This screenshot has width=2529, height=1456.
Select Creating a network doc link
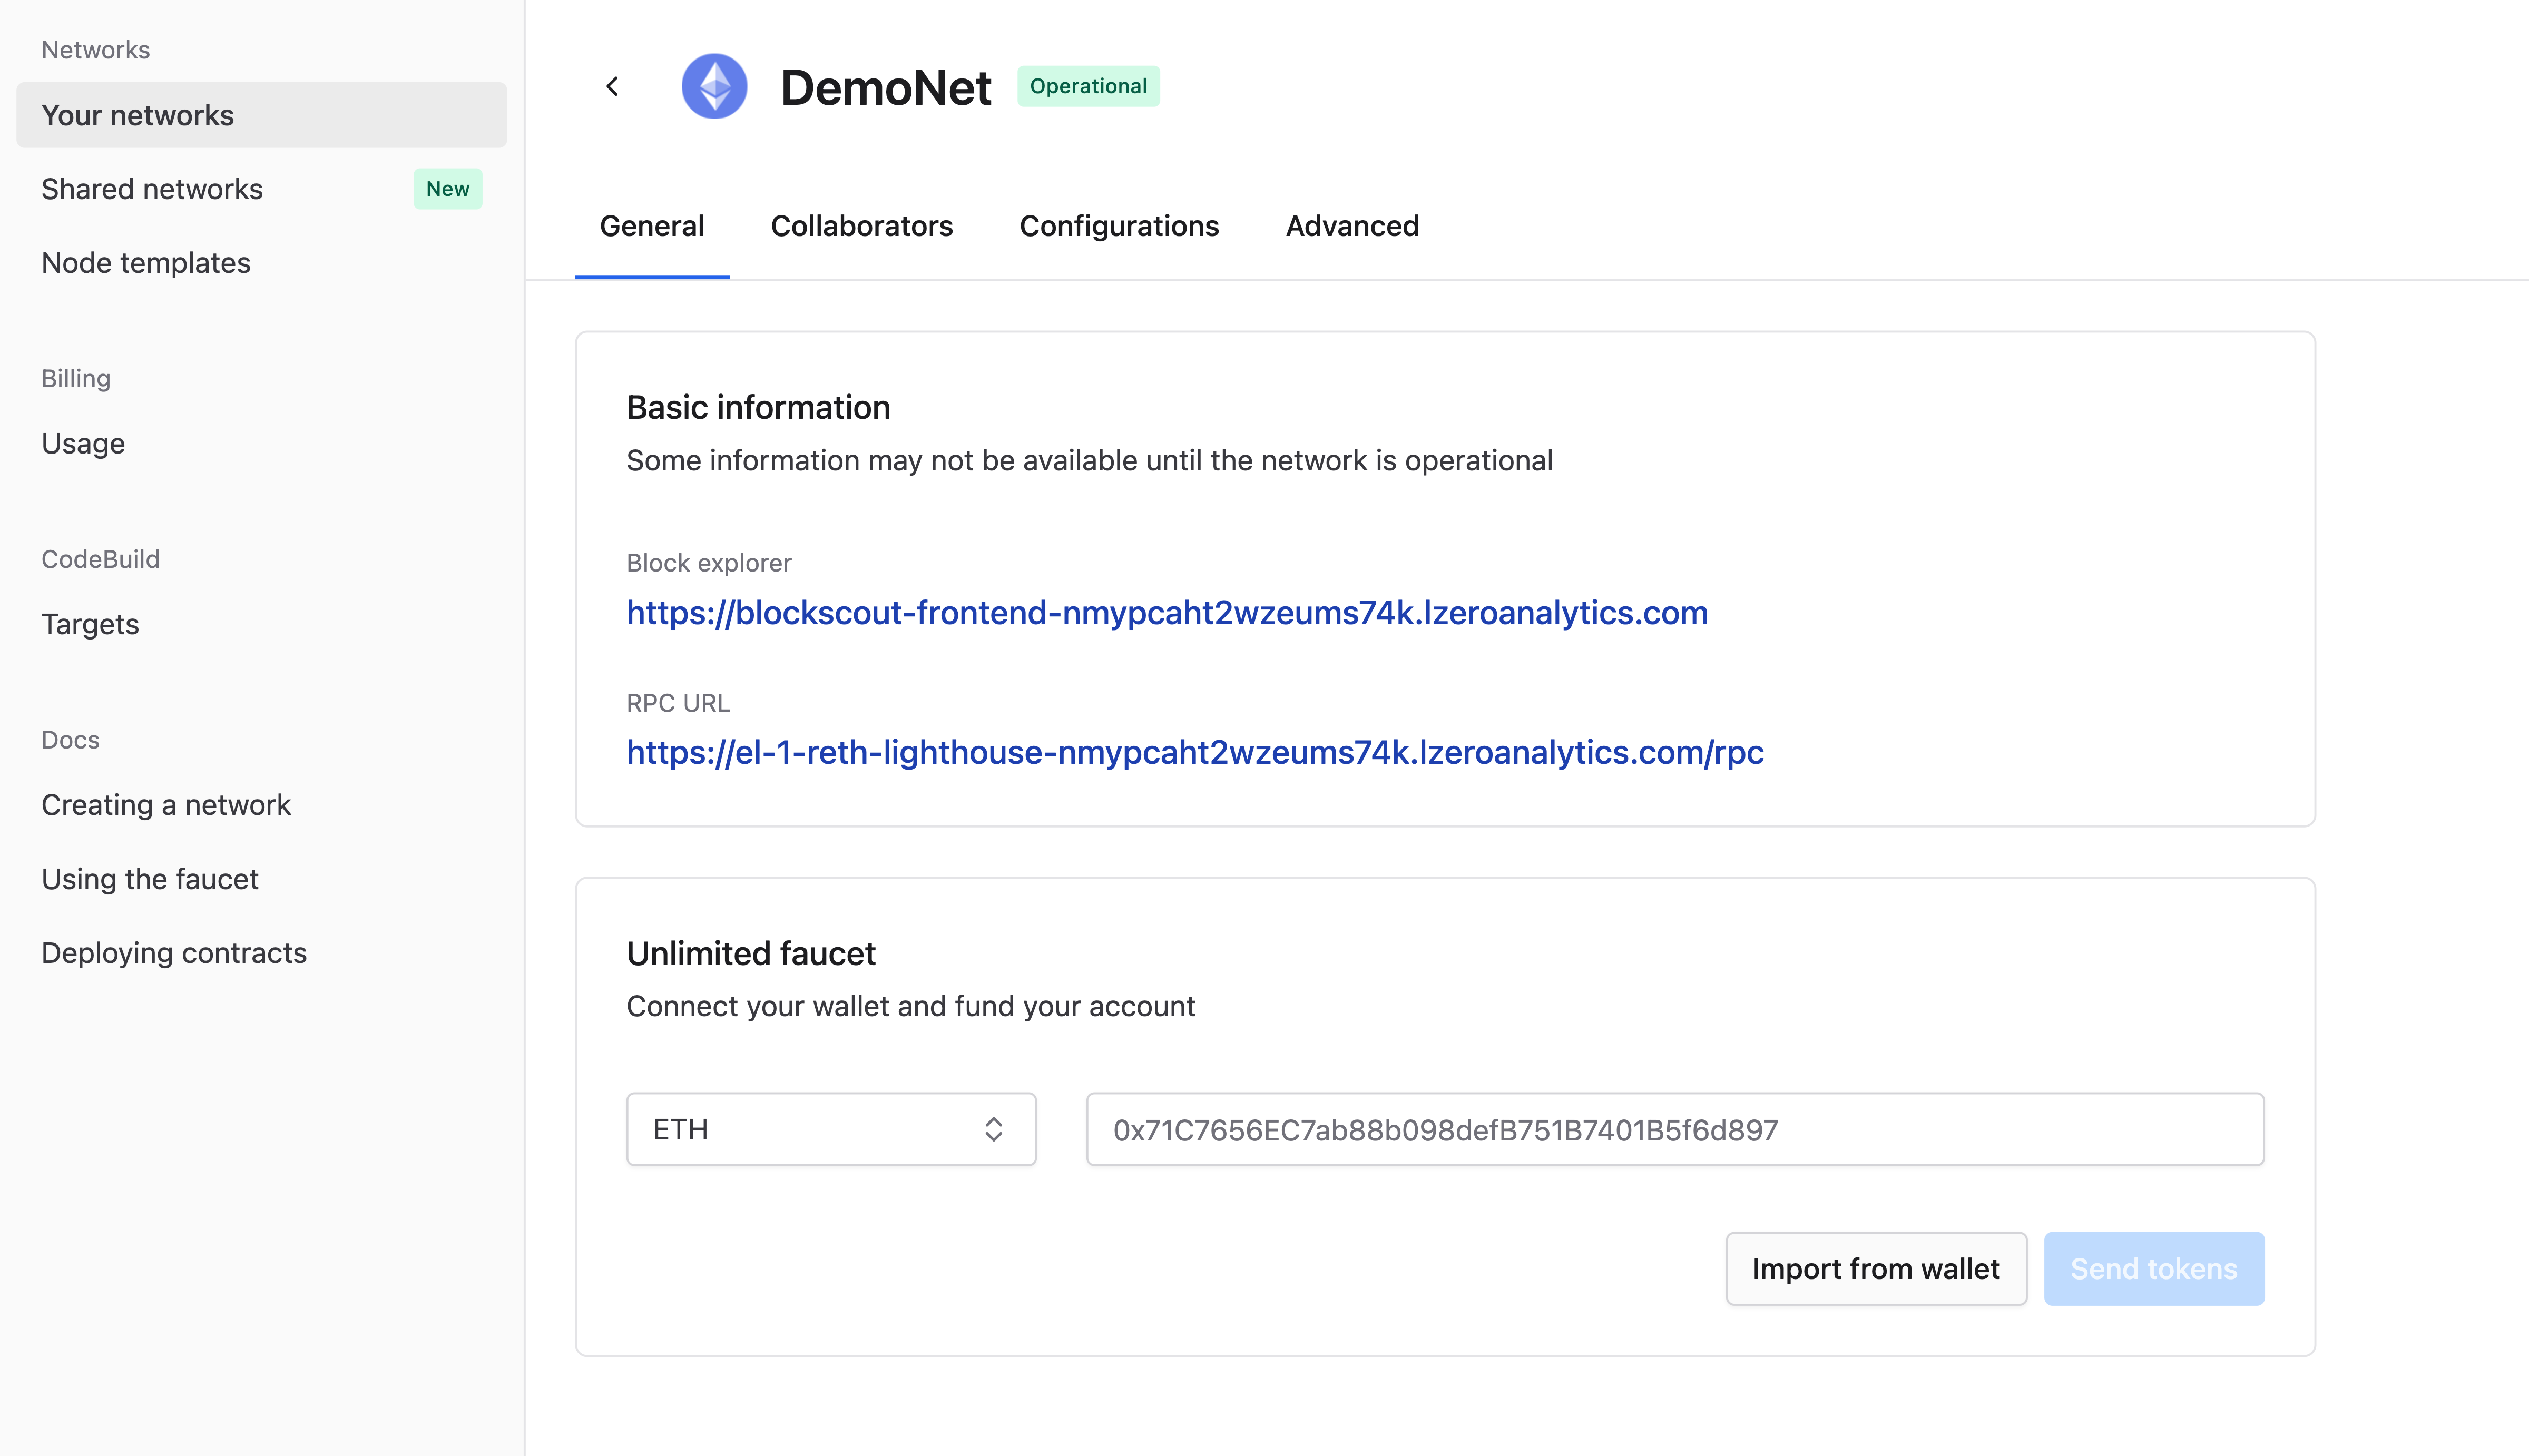click(166, 803)
